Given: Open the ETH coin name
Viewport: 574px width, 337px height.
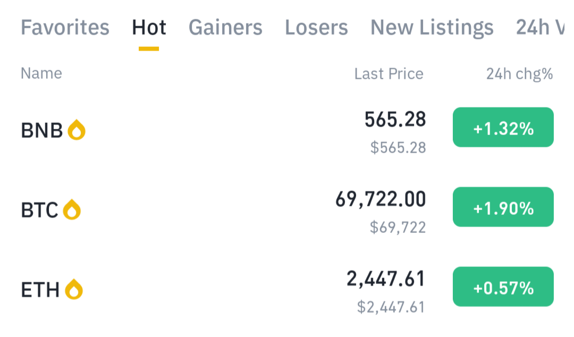Looking at the screenshot, I should pyautogui.click(x=40, y=290).
